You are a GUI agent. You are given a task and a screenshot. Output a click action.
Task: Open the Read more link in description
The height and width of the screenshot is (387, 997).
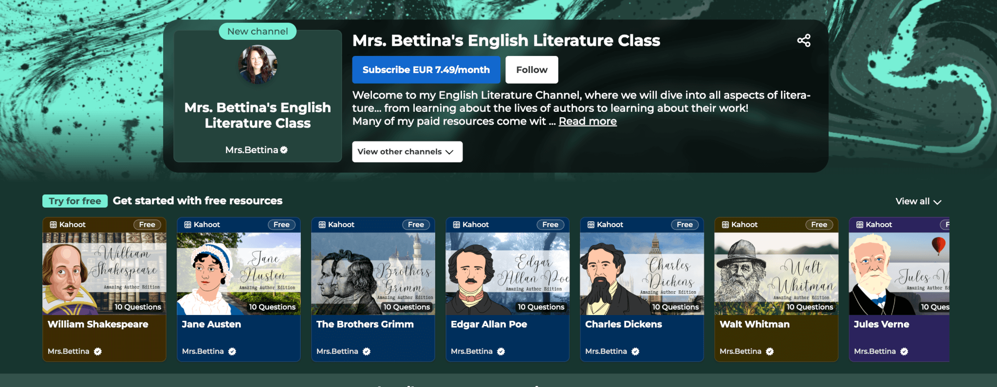[x=588, y=121]
